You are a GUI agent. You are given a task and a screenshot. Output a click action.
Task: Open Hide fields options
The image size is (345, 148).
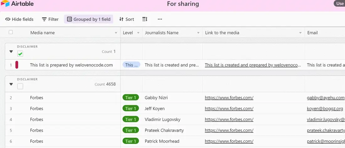tap(19, 19)
